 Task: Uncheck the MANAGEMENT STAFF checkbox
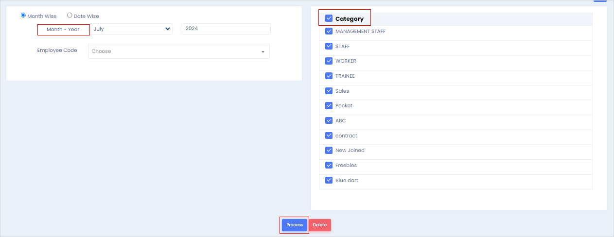tap(329, 32)
